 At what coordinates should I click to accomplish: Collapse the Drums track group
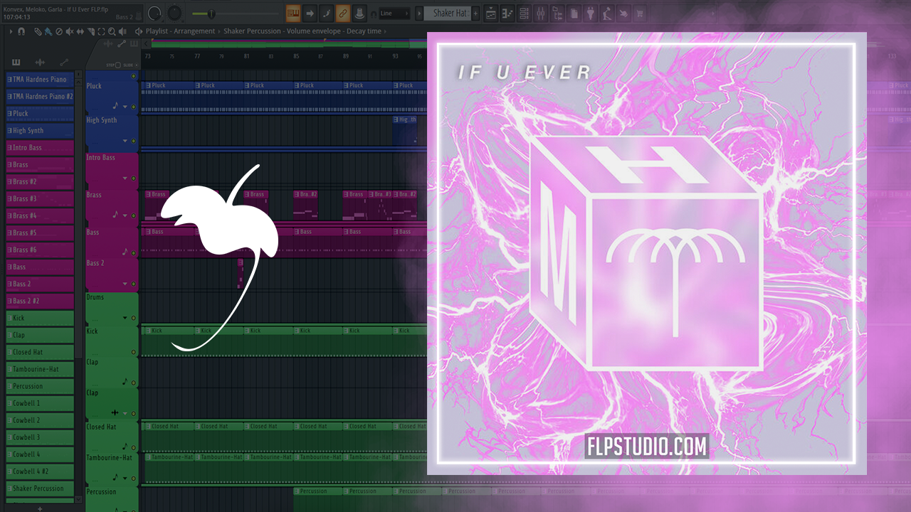(125, 318)
